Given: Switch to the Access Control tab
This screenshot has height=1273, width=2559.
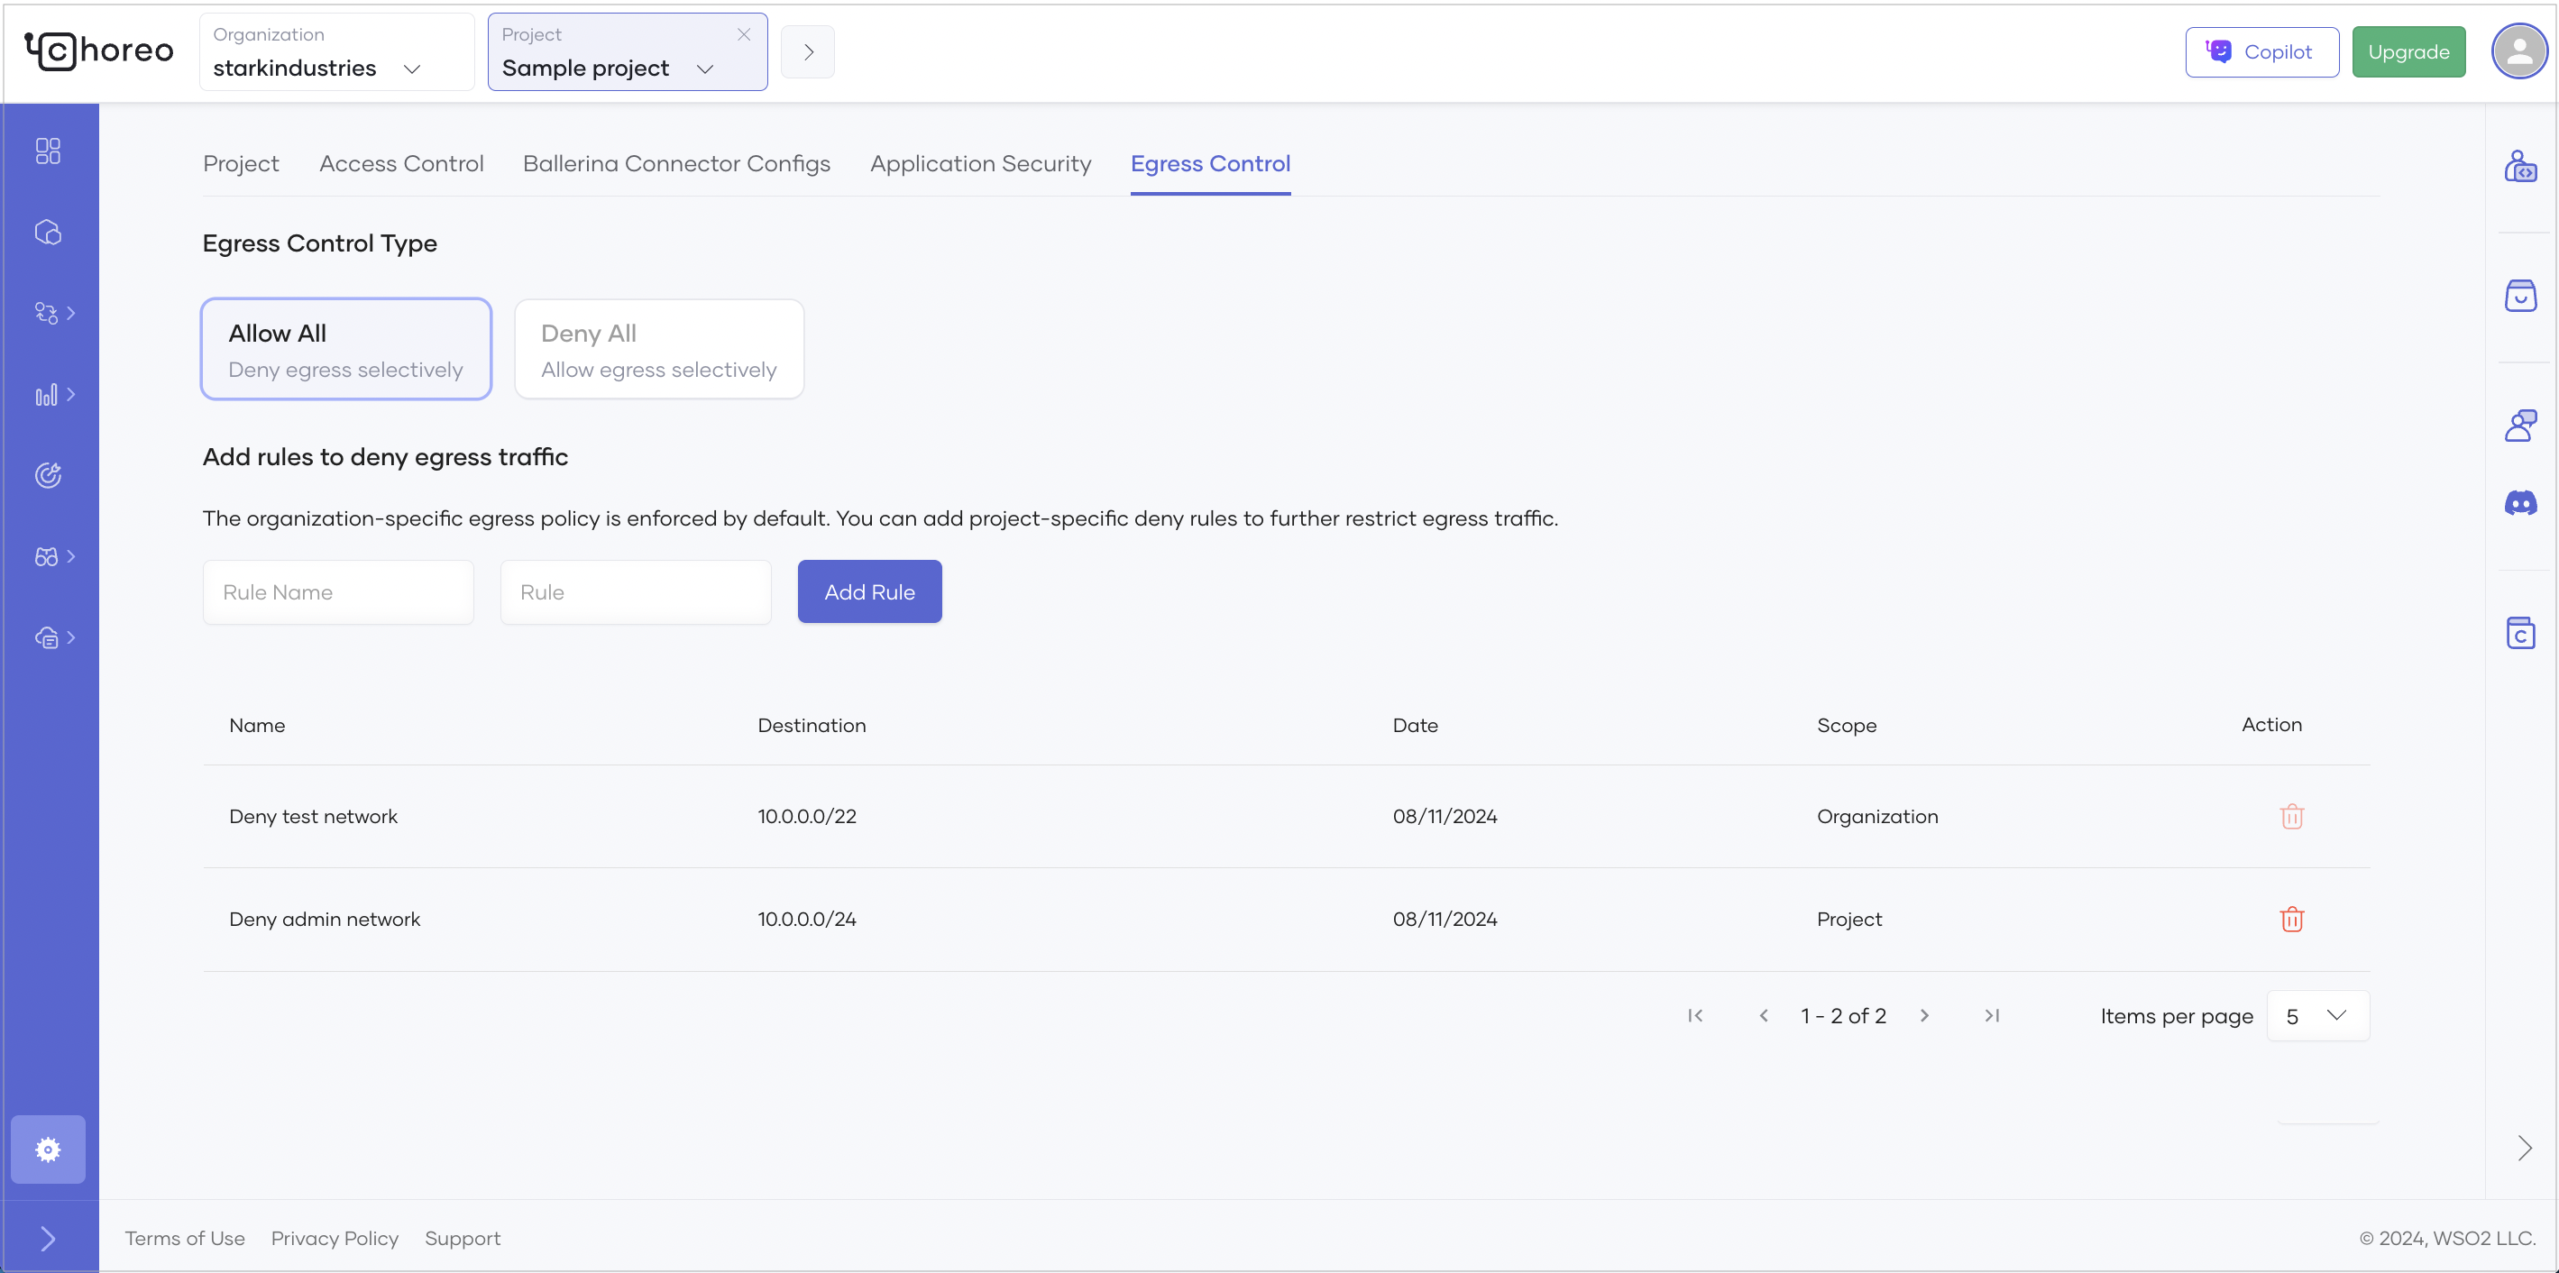Looking at the screenshot, I should tap(401, 164).
